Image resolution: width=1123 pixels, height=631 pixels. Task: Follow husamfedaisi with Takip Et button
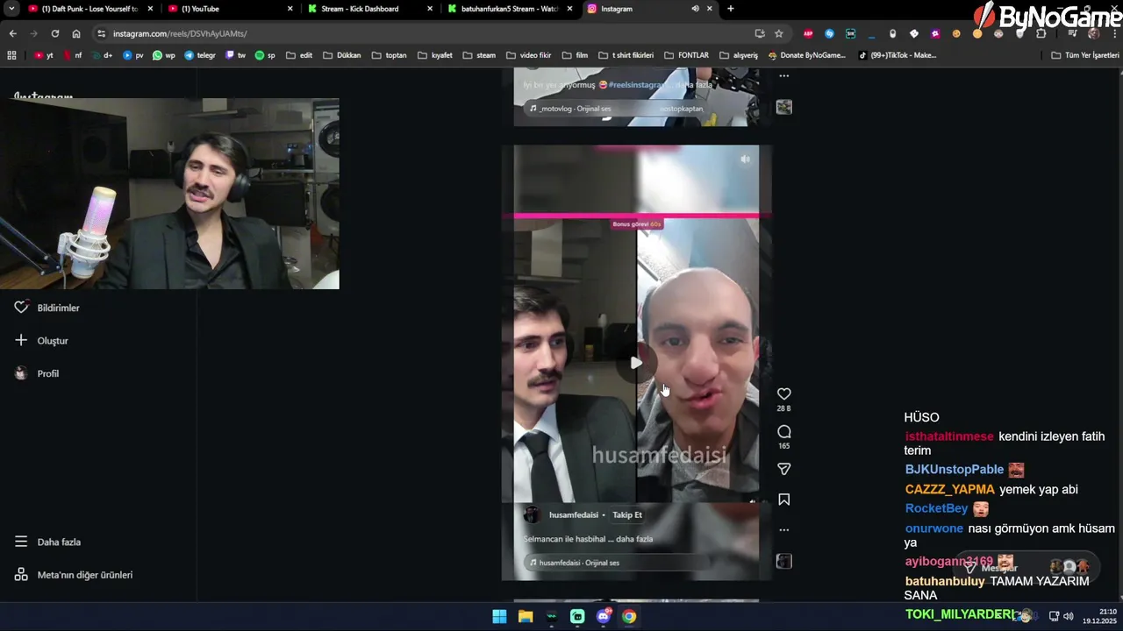point(627,515)
